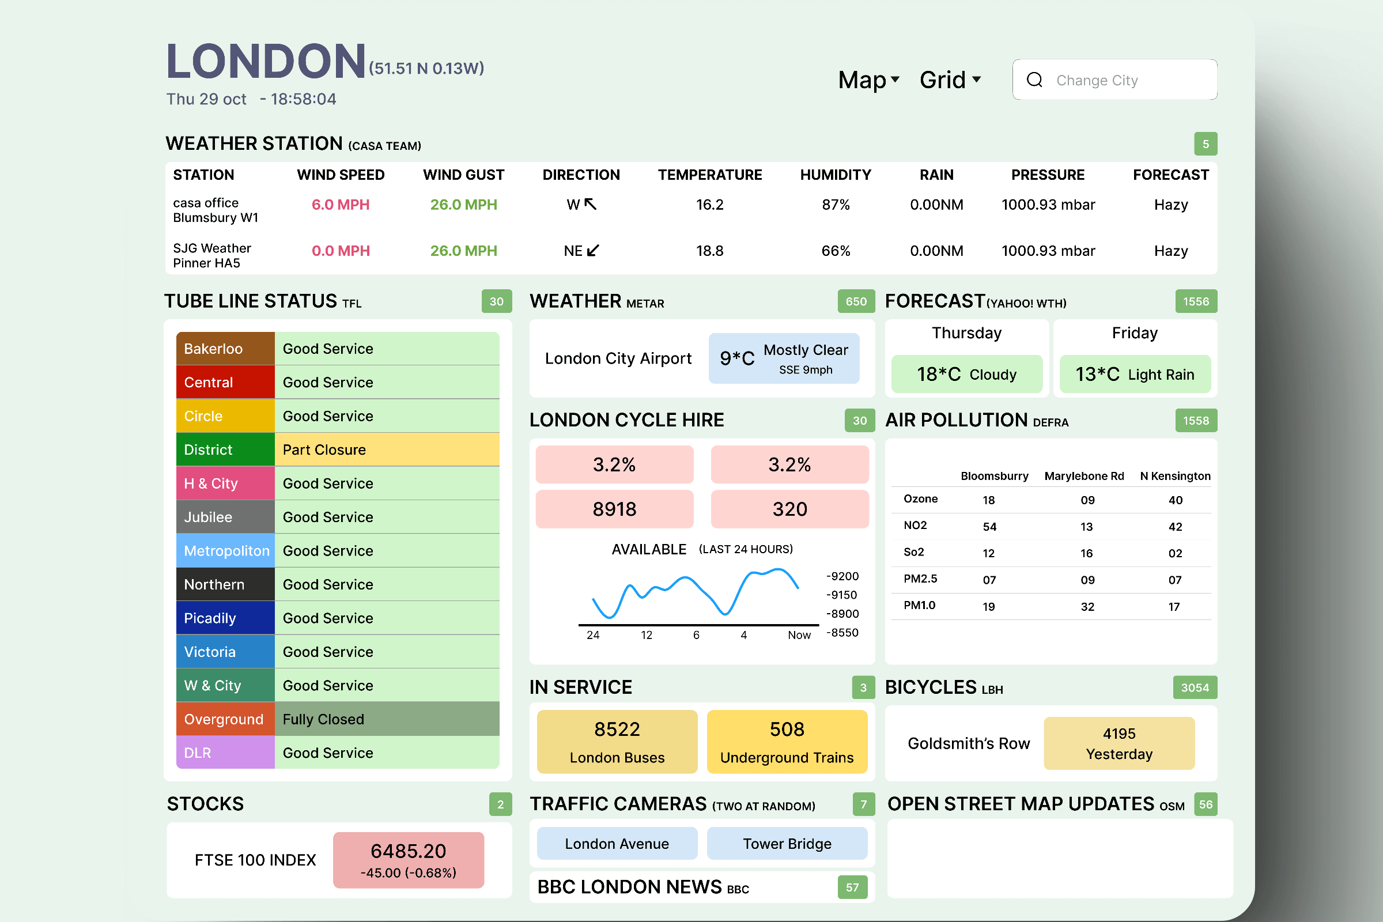Select the Friday forecast tab
Viewport: 1383px width, 922px height.
[x=1134, y=334]
